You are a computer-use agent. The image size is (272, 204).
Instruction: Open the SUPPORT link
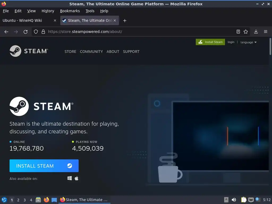(131, 52)
